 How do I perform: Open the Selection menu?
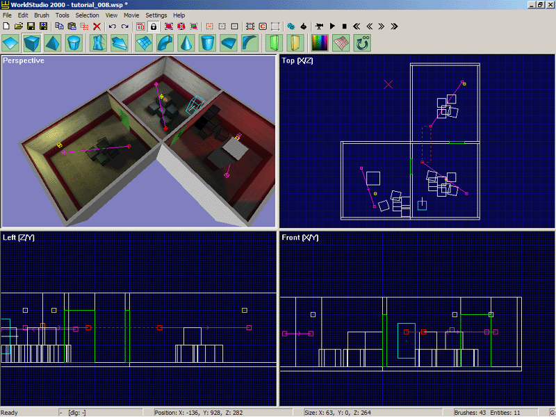[87, 15]
